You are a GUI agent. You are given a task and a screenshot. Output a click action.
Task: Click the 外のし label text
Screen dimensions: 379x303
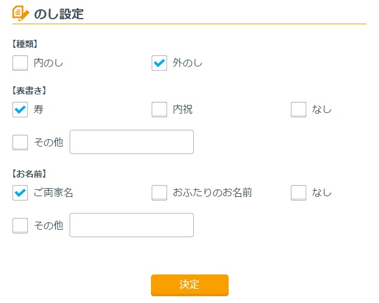coord(188,63)
